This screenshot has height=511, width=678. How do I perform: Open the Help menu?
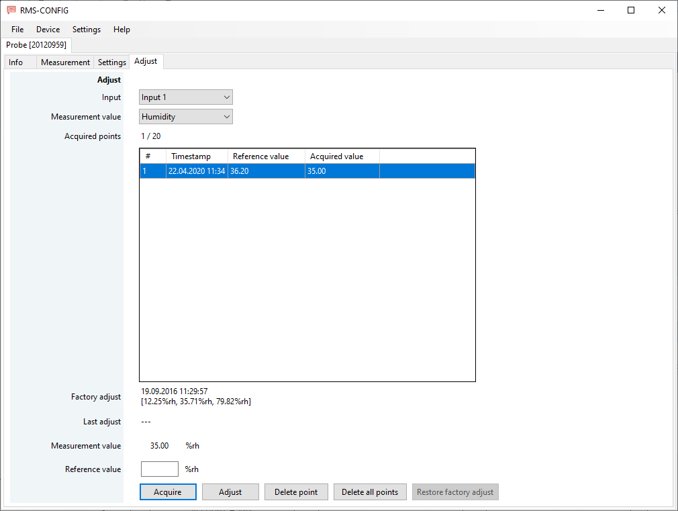pos(122,30)
